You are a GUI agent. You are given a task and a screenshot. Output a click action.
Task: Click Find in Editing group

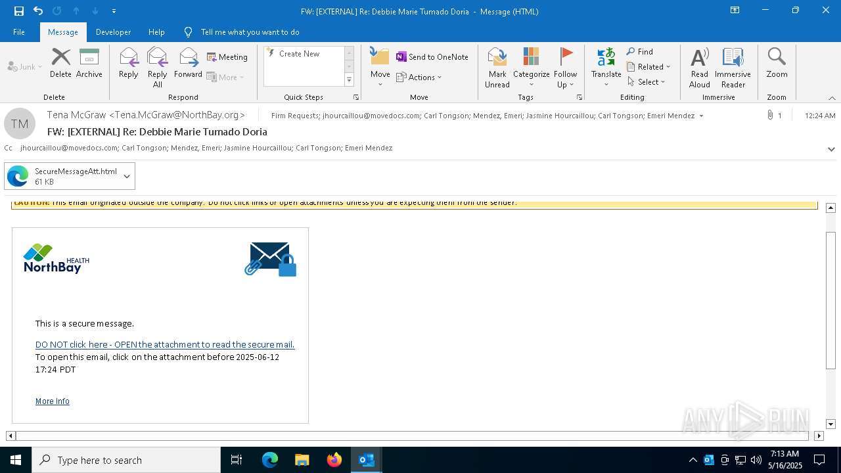click(x=640, y=52)
